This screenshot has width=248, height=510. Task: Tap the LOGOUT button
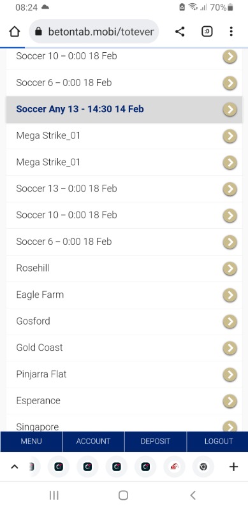coord(217,441)
